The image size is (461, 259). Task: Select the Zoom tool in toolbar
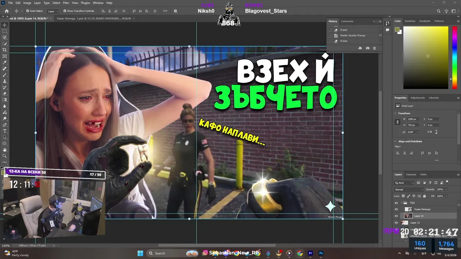5,156
